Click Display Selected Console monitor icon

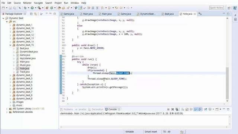pyautogui.click(x=210, y=109)
